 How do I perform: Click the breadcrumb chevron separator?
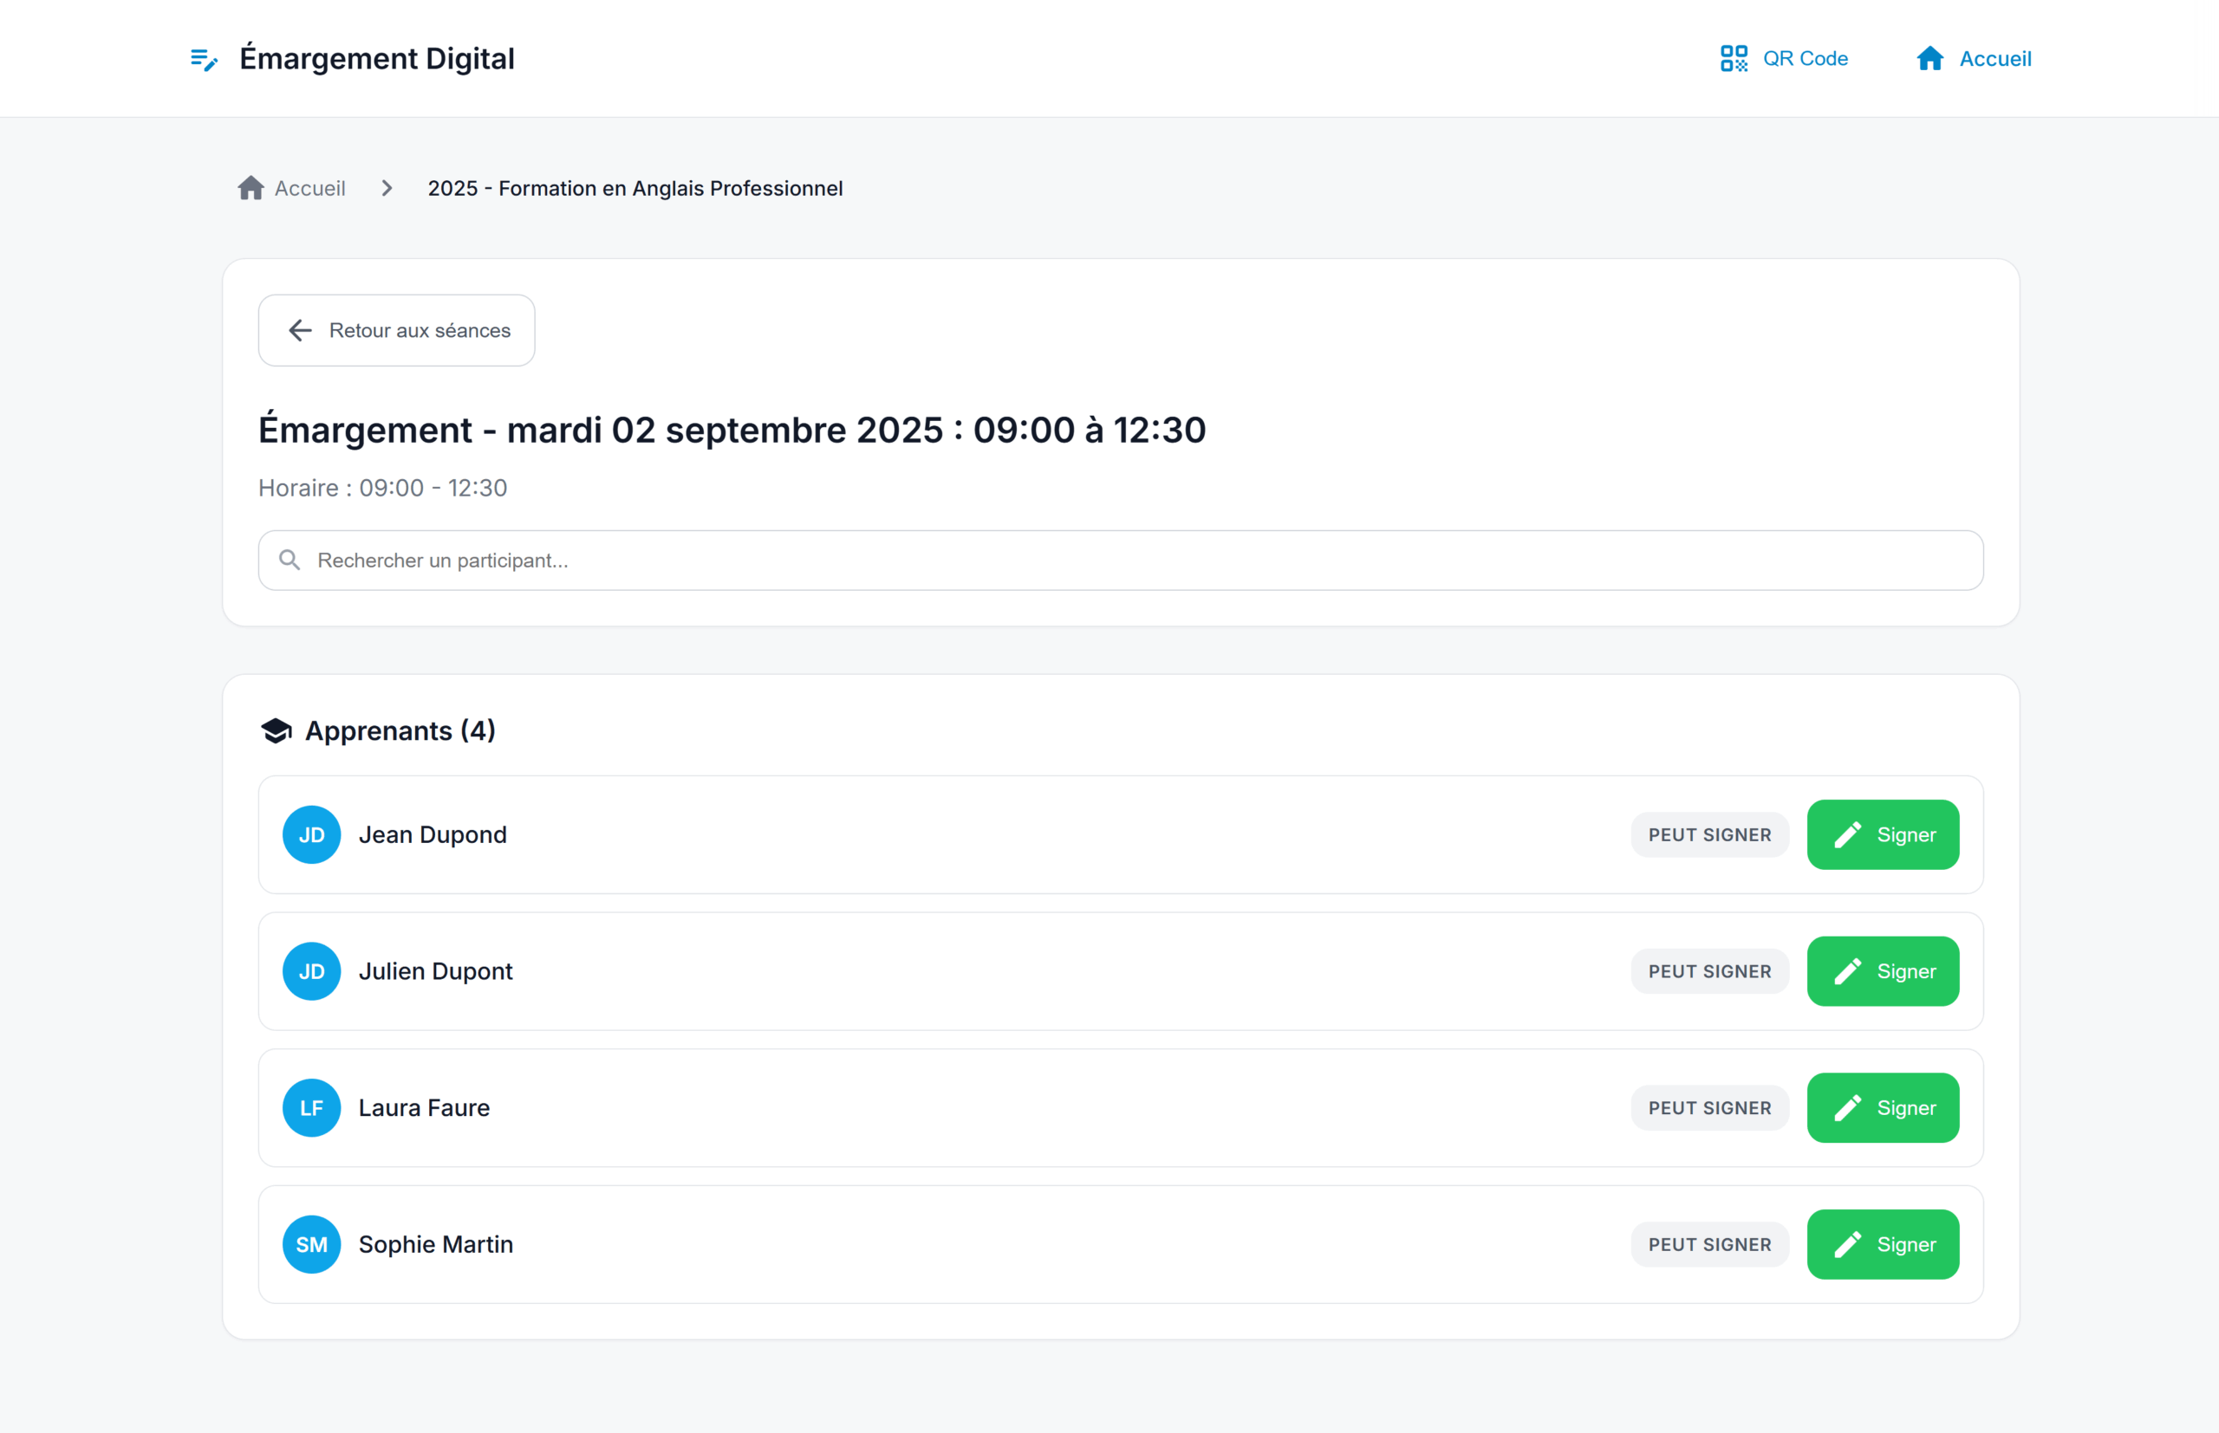(x=387, y=188)
